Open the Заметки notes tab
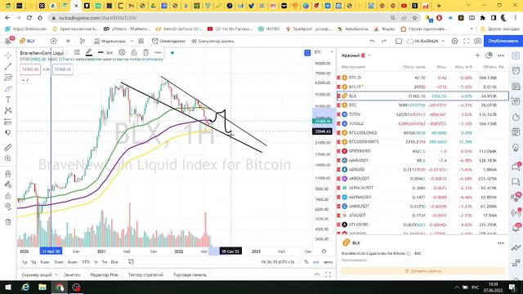The image size is (523, 294). [x=72, y=274]
